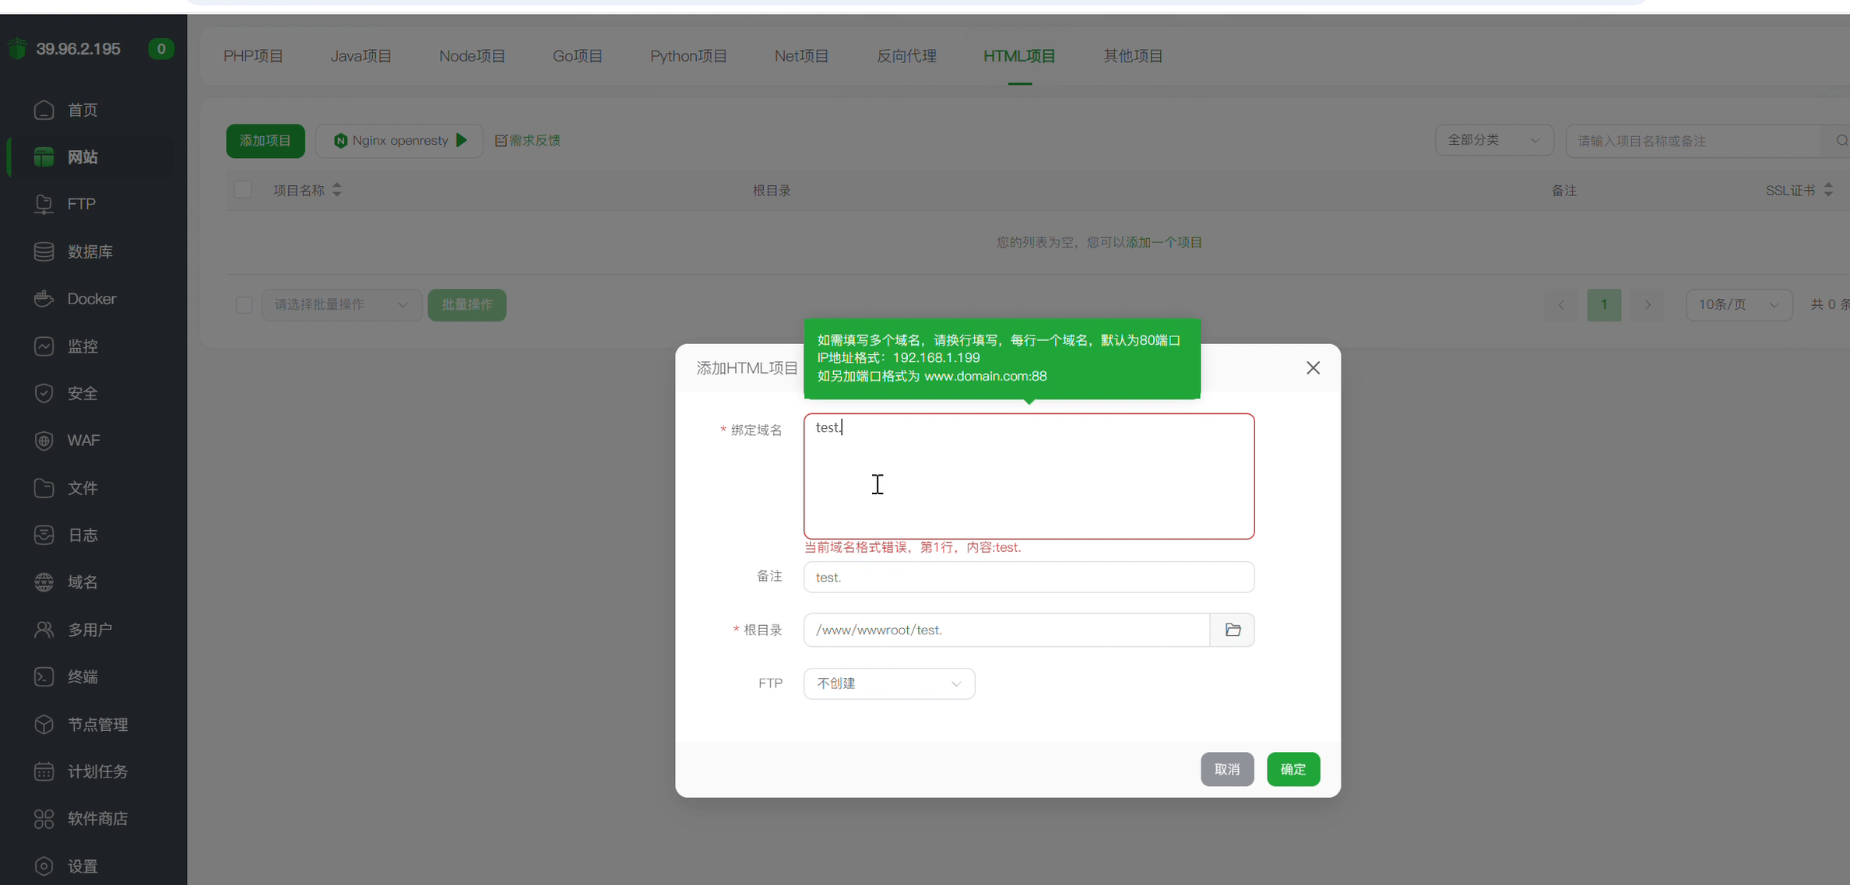Switch to the PHP项目 tab
Image resolution: width=1850 pixels, height=885 pixels.
253,56
